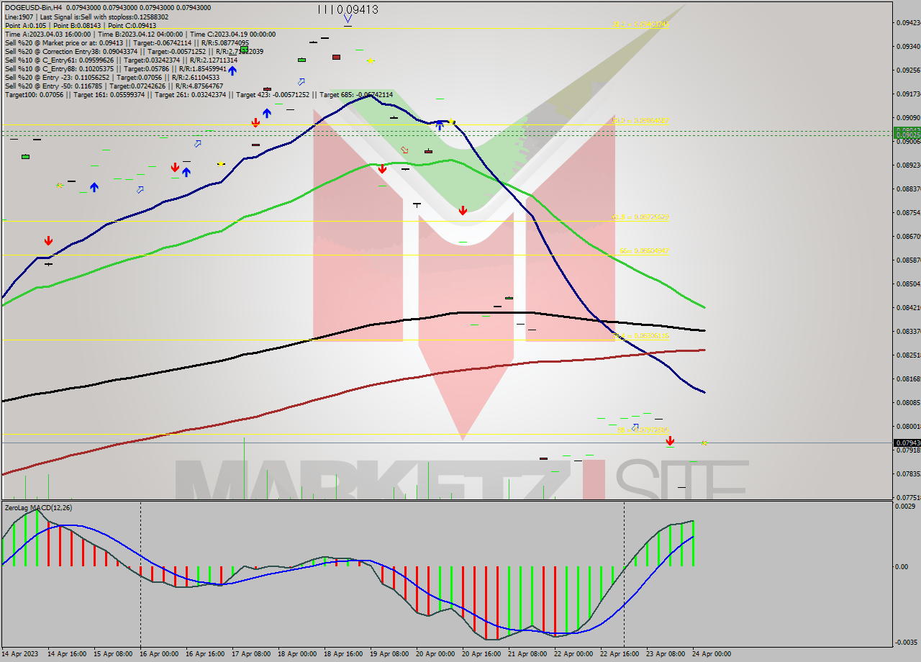Image resolution: width=921 pixels, height=662 pixels.
Task: Click the '22 Apr 00:00' time label
Action: tap(573, 654)
